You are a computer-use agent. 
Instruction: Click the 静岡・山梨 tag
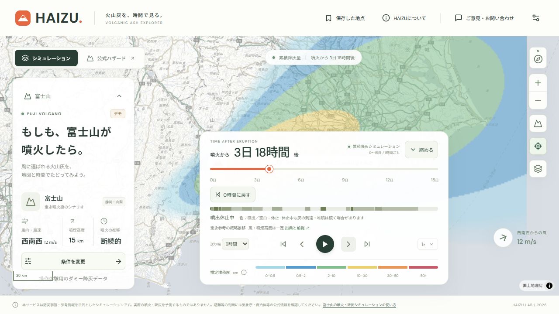[114, 202]
